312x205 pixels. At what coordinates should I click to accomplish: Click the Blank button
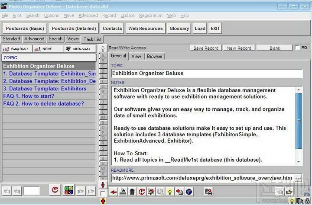pyautogui.click(x=275, y=48)
